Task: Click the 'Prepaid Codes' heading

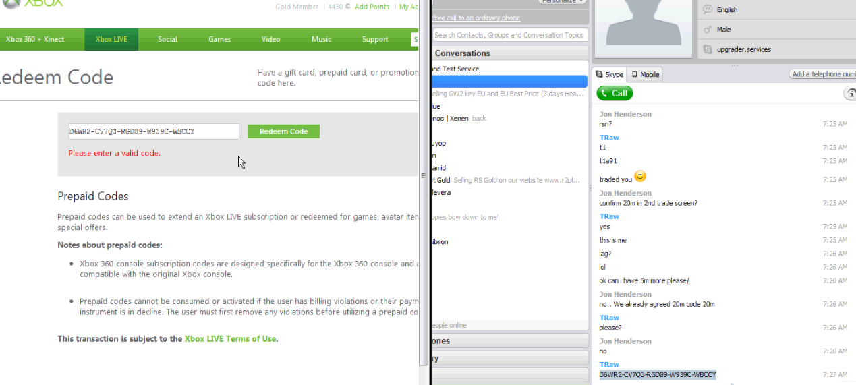Action: coord(93,196)
